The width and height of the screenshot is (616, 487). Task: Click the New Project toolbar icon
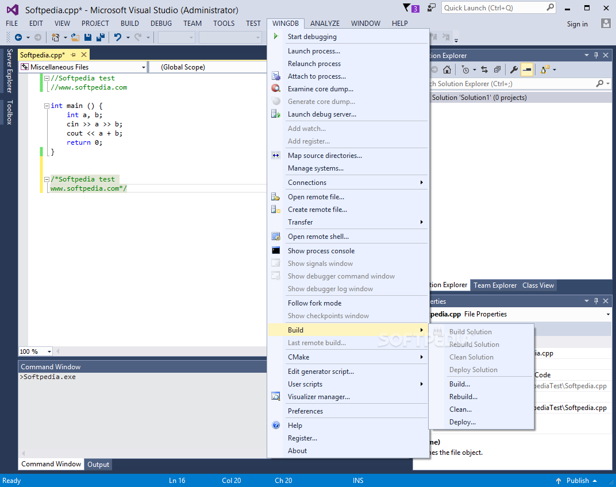coord(55,37)
